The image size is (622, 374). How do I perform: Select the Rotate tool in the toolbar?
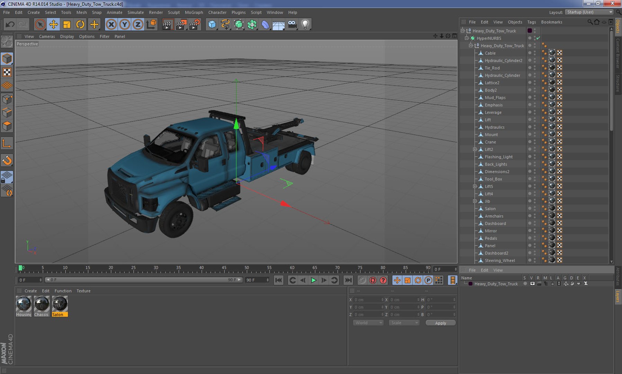click(x=80, y=24)
